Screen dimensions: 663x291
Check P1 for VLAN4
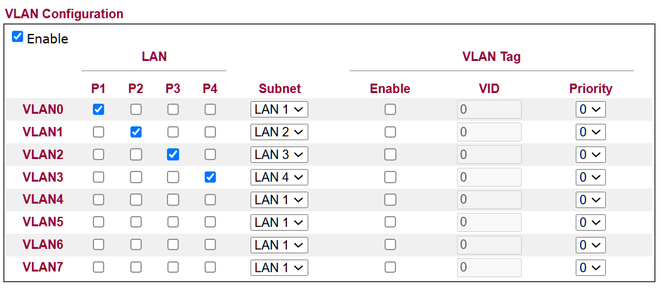pyautogui.click(x=98, y=200)
